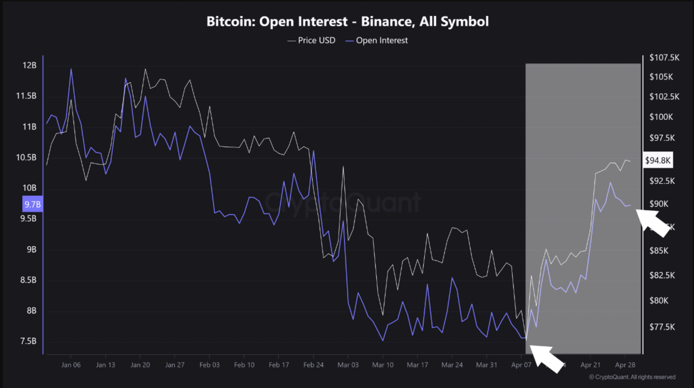Select the Mar 10 date on the x-axis

pos(383,365)
